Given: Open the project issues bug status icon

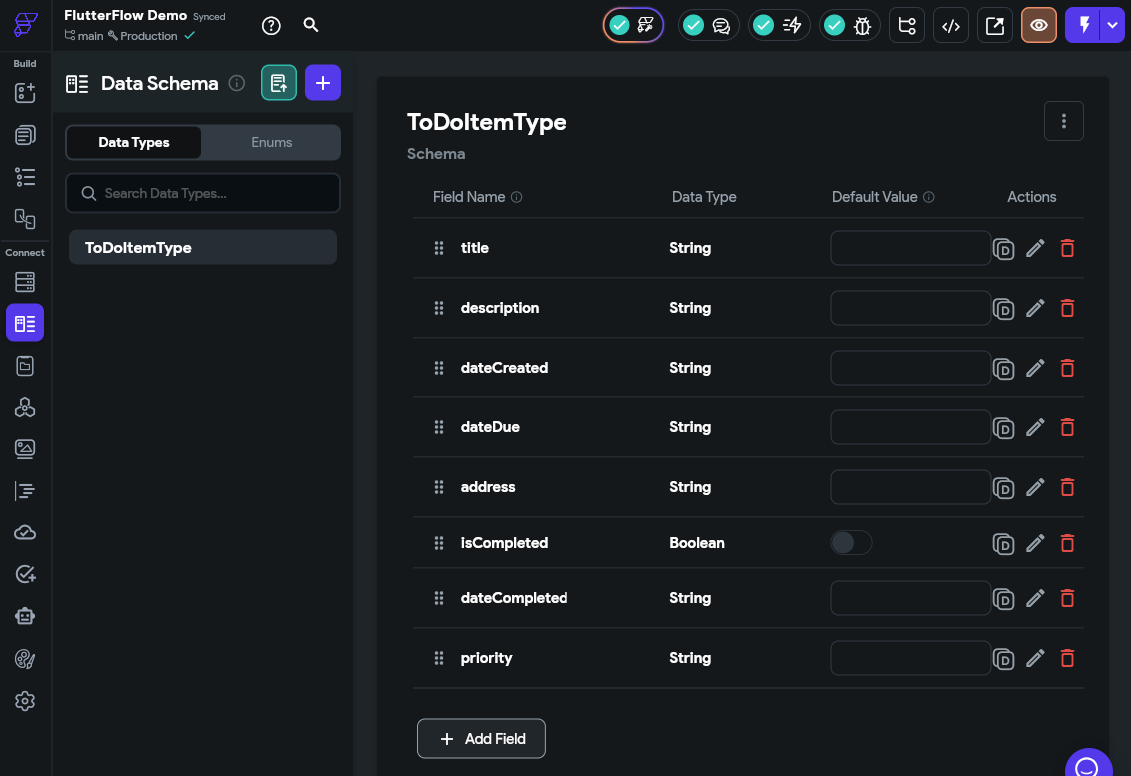Looking at the screenshot, I should [849, 25].
